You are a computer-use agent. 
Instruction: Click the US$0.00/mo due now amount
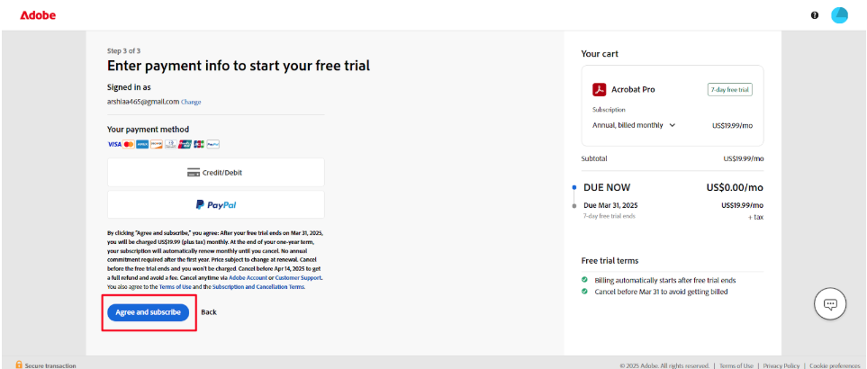[x=735, y=187]
